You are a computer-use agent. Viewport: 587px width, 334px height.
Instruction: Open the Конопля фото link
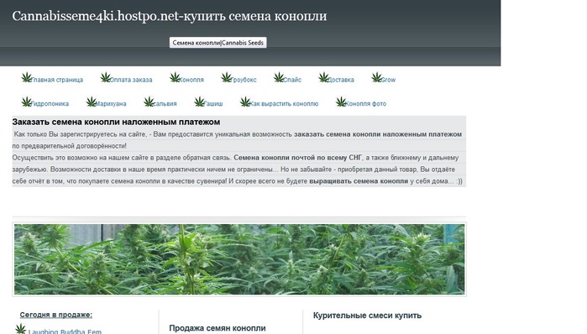pyautogui.click(x=366, y=103)
